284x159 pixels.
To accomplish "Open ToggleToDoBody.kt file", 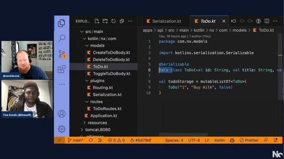I will click(x=111, y=74).
